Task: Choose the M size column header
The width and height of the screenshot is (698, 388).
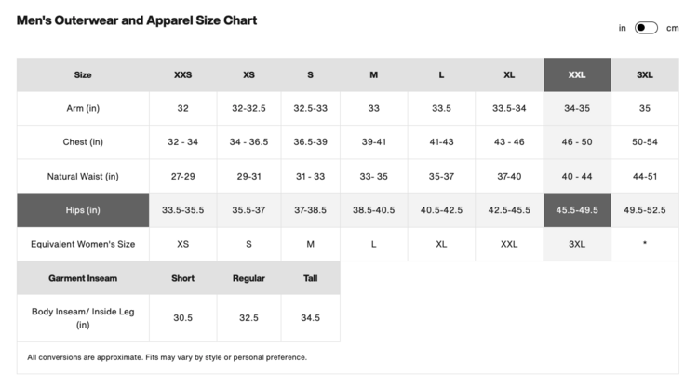Action: tap(373, 74)
